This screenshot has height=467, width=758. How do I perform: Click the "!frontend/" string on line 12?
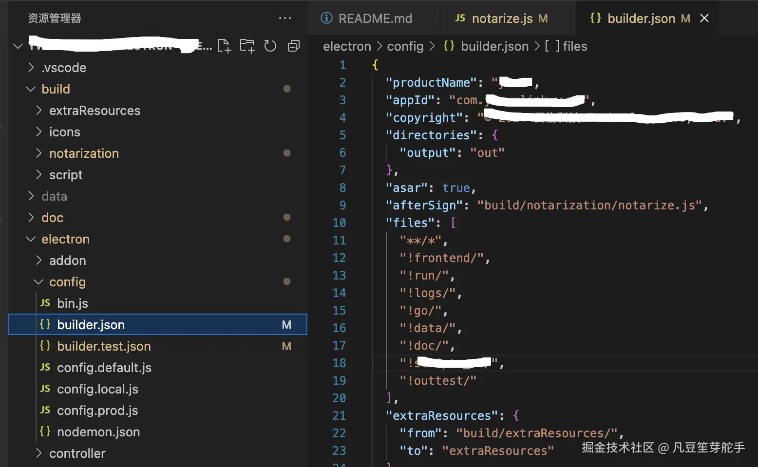pyautogui.click(x=441, y=258)
